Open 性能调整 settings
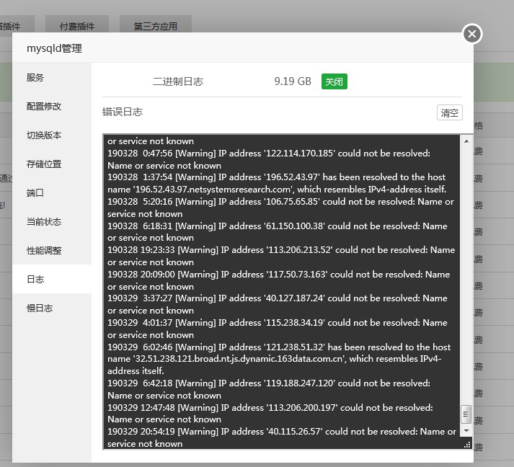Image resolution: width=514 pixels, height=467 pixels. [44, 251]
